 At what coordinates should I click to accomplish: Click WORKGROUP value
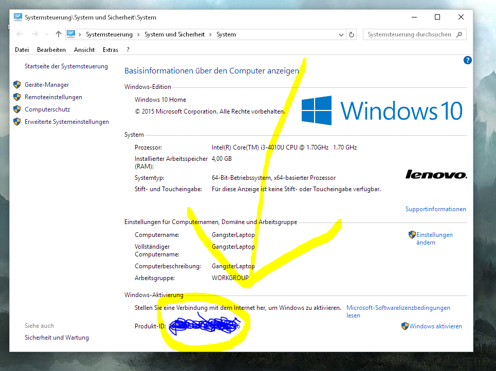230,278
